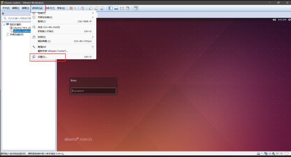The image size is (291, 157).
Task: Select Ubuntu1404_x6 virtual machine in library
Action: (22, 28)
